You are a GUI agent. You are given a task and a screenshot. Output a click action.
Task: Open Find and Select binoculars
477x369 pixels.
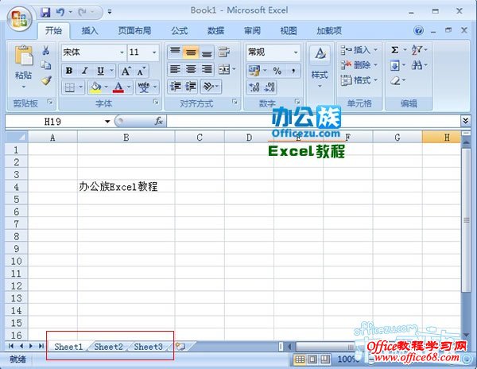pos(417,64)
